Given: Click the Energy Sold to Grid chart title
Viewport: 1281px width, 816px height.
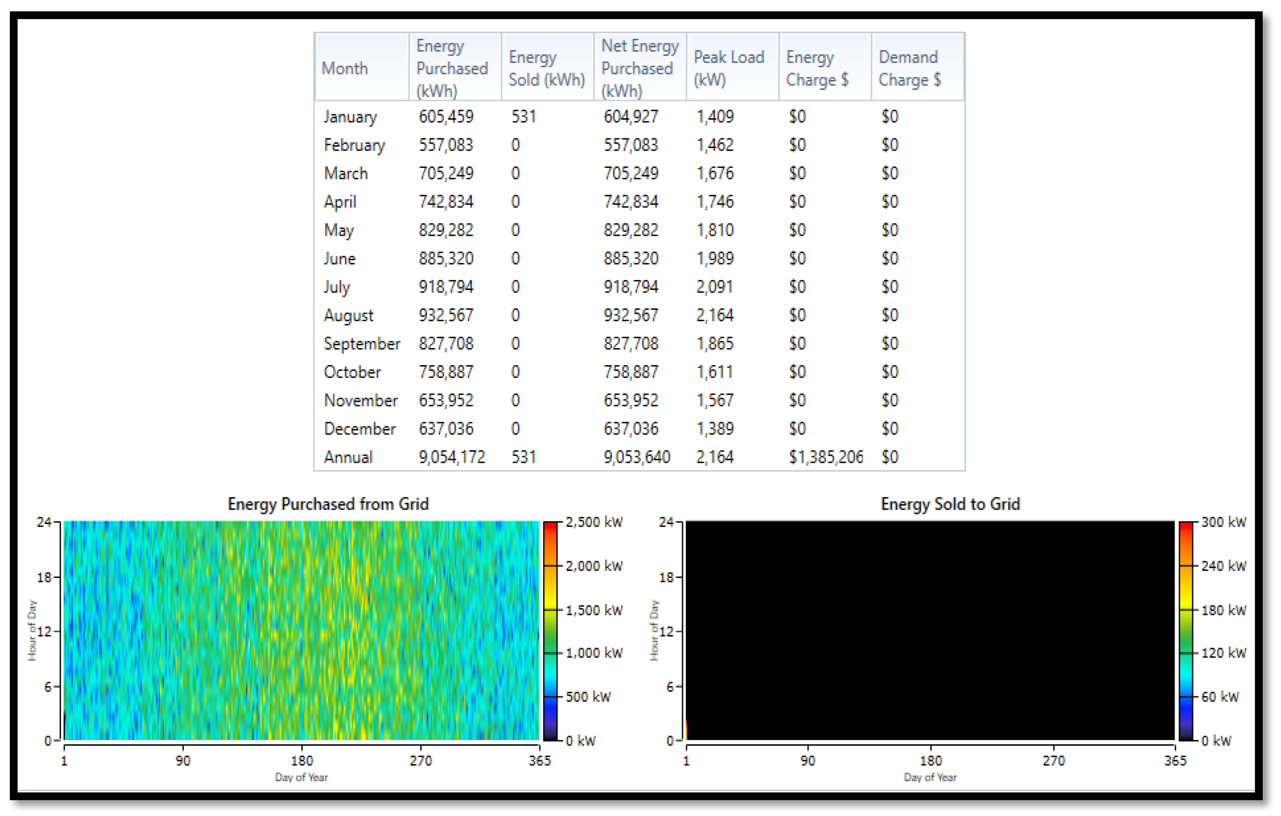Looking at the screenshot, I should coord(950,504).
